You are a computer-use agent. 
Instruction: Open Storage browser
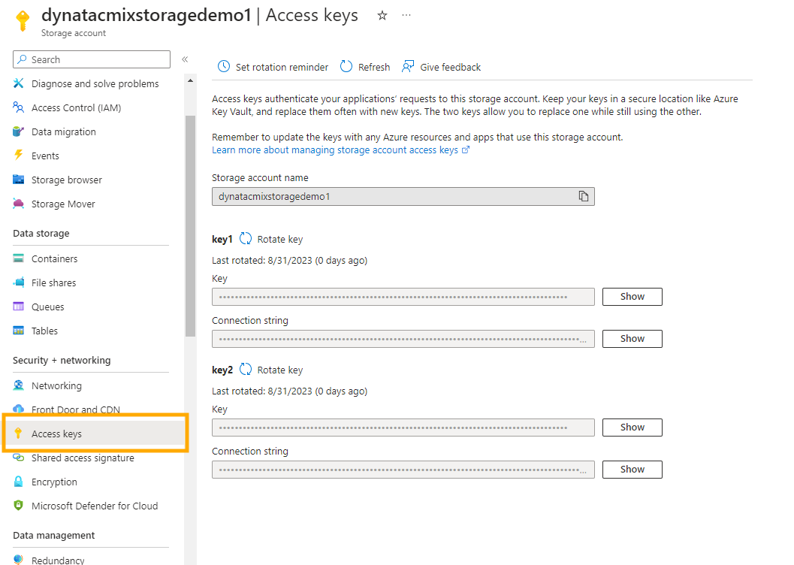pyautogui.click(x=67, y=180)
